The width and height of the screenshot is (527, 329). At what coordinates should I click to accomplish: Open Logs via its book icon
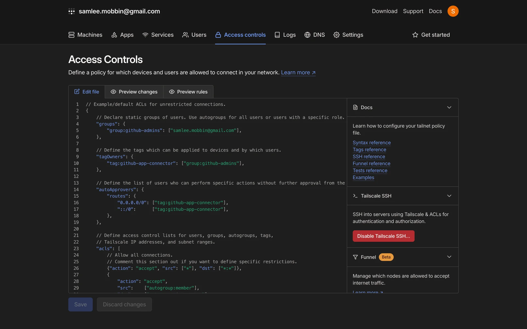coord(277,35)
